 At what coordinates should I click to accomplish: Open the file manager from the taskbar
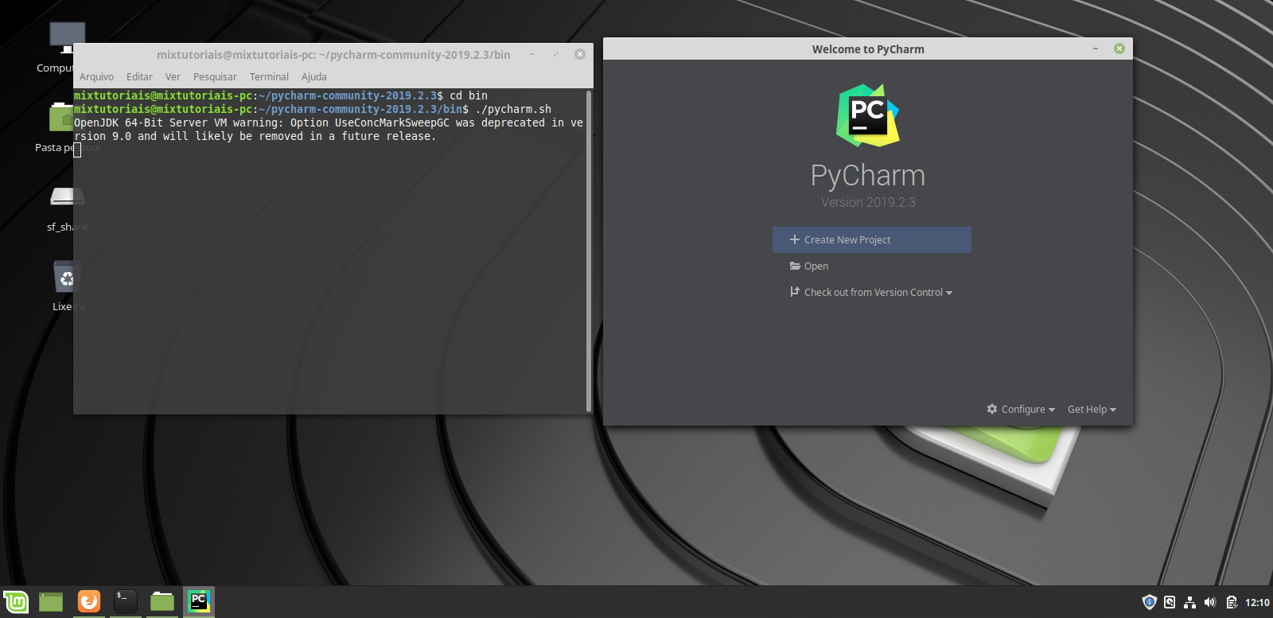(162, 601)
